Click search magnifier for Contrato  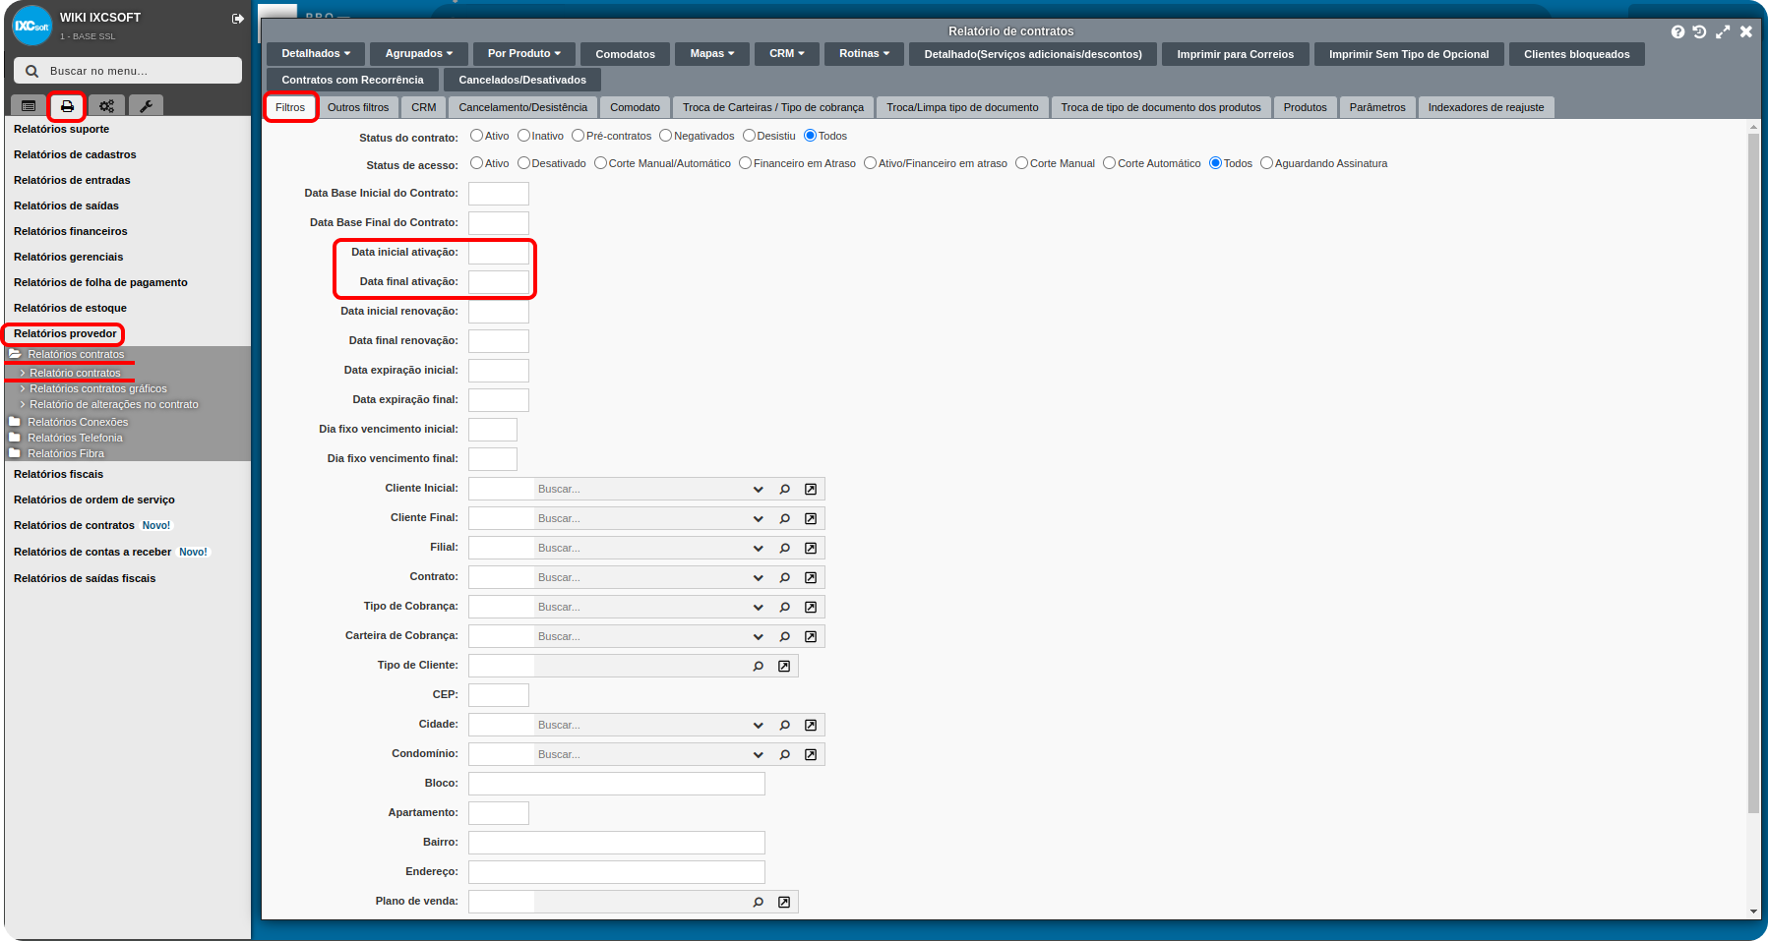click(785, 577)
